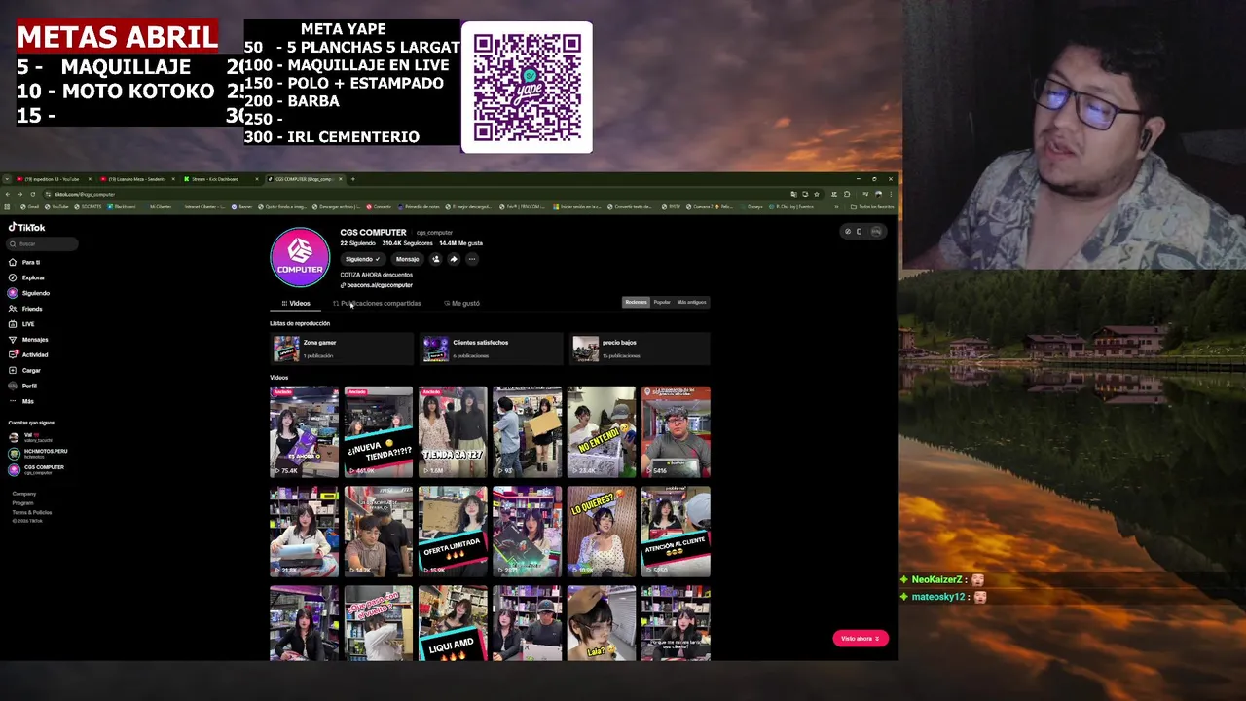Click the Mensaje button on profile
1246x701 pixels.
tap(407, 259)
